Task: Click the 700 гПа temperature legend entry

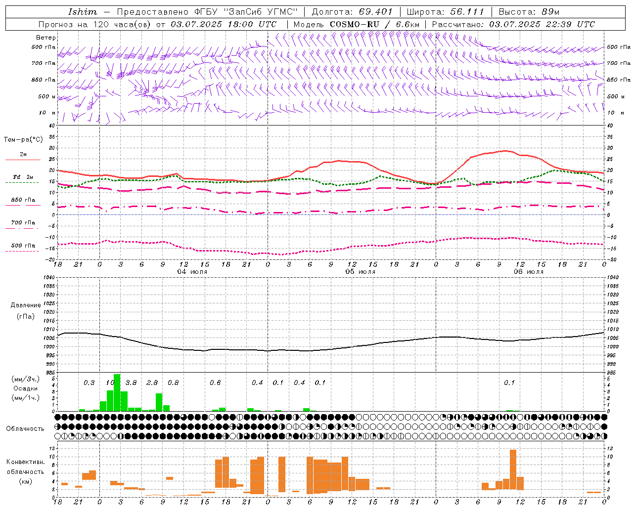Action: click(x=23, y=223)
